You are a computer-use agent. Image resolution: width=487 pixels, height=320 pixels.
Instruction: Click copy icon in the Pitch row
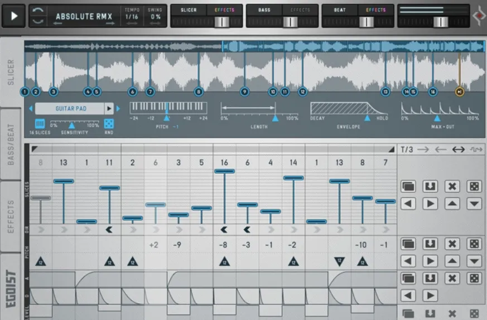coord(408,244)
